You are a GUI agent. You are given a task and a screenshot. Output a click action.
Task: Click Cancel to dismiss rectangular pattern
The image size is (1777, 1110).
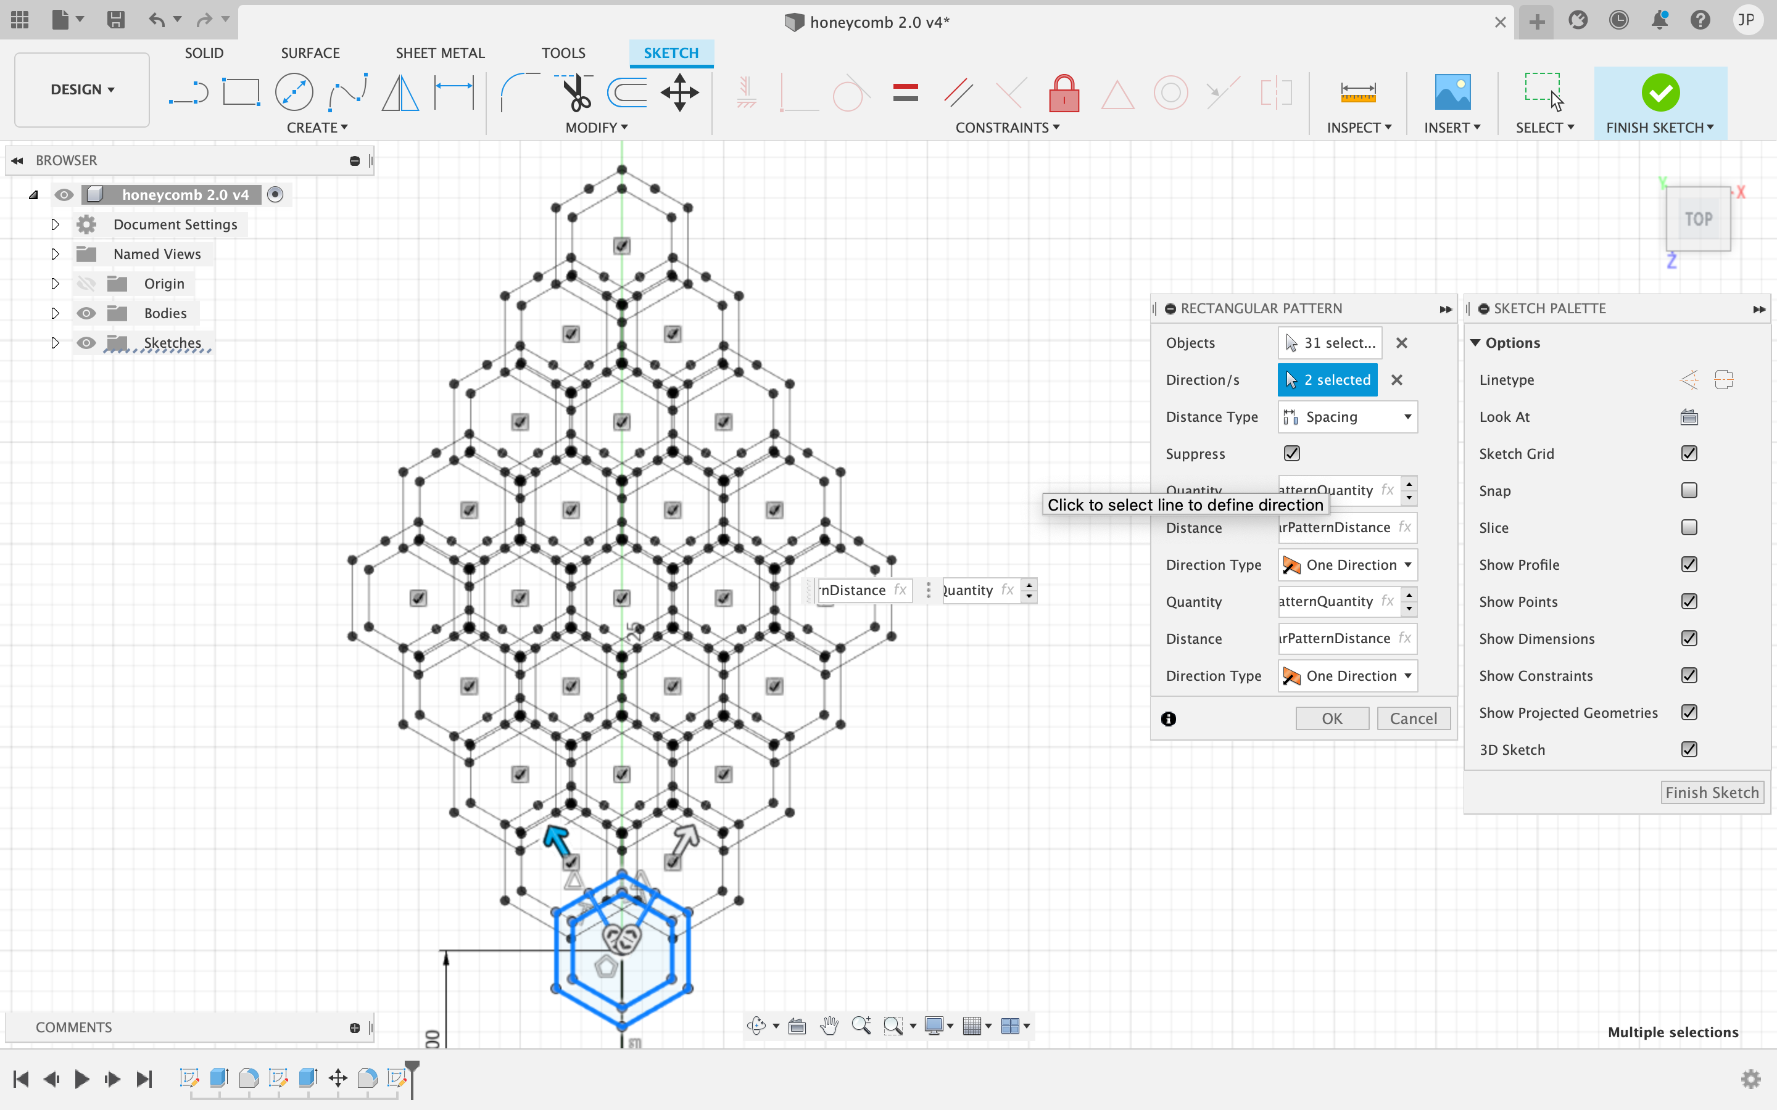1412,717
